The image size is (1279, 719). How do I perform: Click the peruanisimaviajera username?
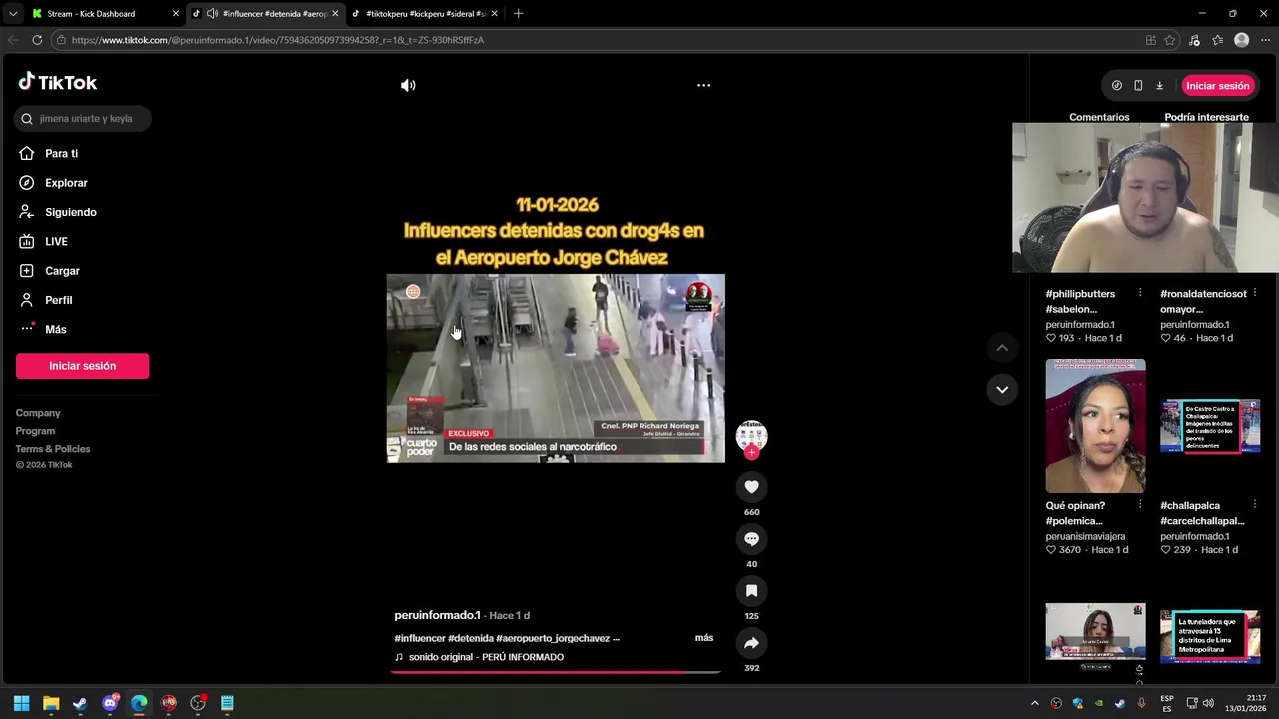(1085, 536)
